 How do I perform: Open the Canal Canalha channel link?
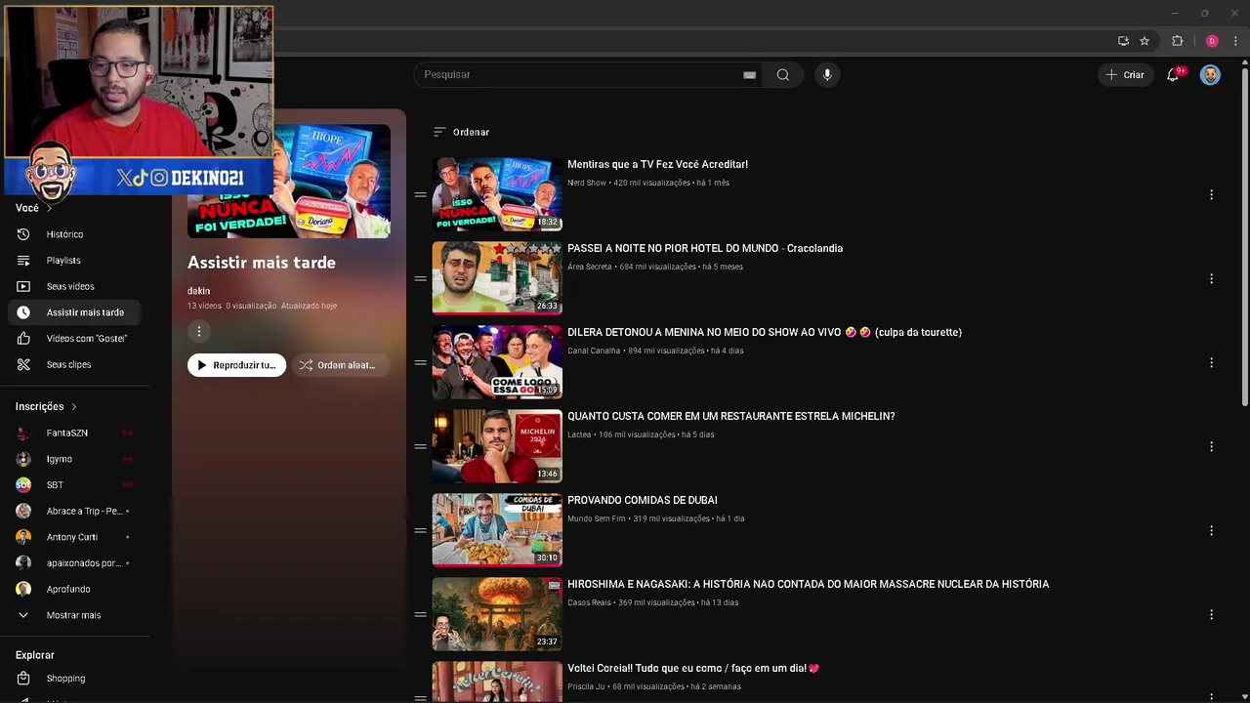click(x=594, y=351)
